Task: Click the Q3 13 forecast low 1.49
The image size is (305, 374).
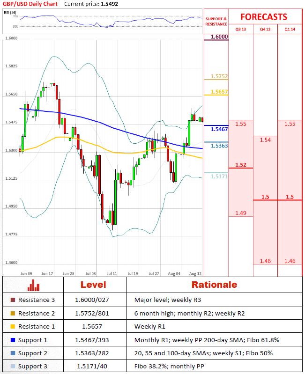Action: pyautogui.click(x=240, y=213)
